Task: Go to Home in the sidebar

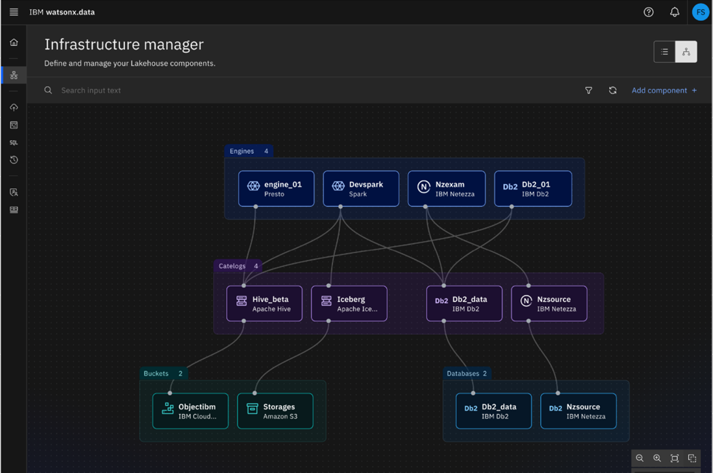Action: pos(14,43)
